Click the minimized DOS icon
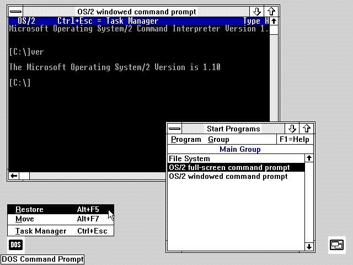The image size is (353, 265). pyautogui.click(x=16, y=245)
